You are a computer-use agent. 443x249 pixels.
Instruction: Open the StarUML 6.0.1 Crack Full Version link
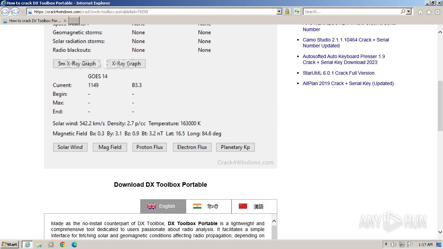[338, 73]
